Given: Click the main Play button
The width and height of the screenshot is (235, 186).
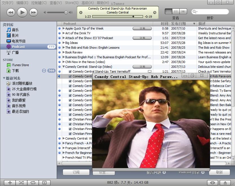Looking at the screenshot, I should point(22,12).
